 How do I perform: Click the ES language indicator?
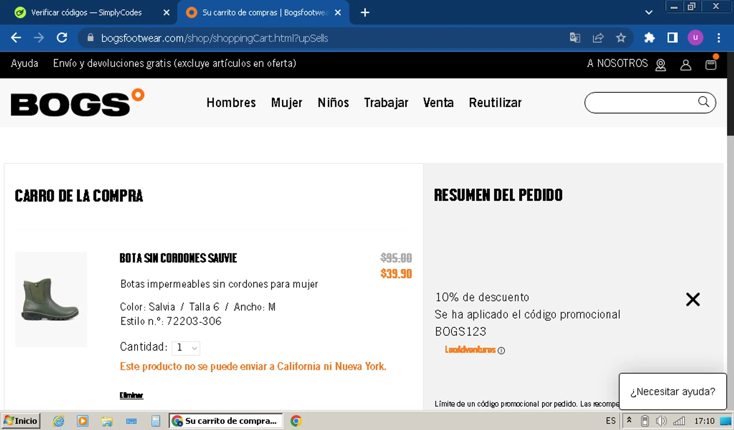click(611, 421)
